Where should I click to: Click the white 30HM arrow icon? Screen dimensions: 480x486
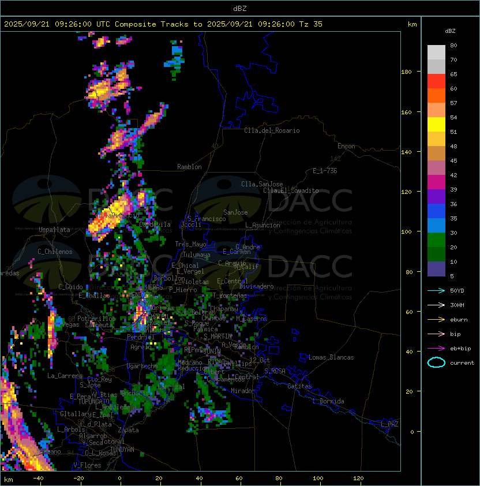436,305
